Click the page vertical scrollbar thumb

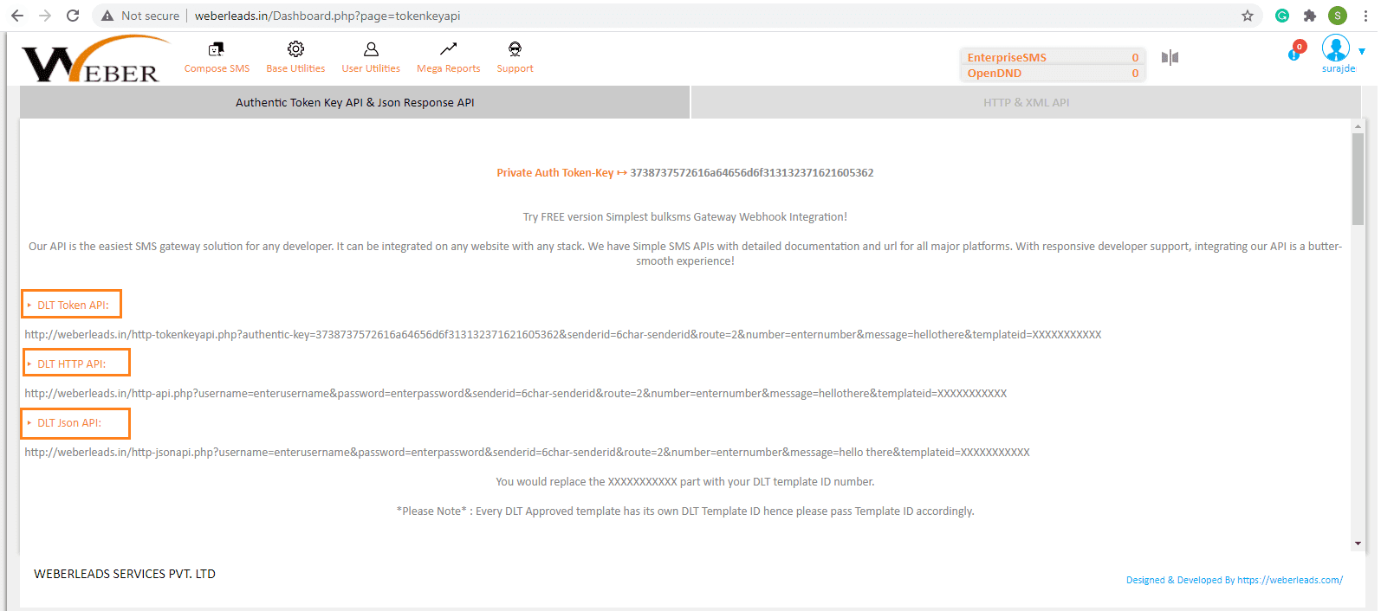coord(1358,178)
